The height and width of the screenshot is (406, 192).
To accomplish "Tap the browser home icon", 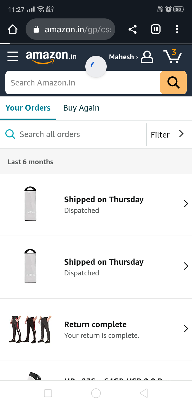I will pyautogui.click(x=13, y=29).
